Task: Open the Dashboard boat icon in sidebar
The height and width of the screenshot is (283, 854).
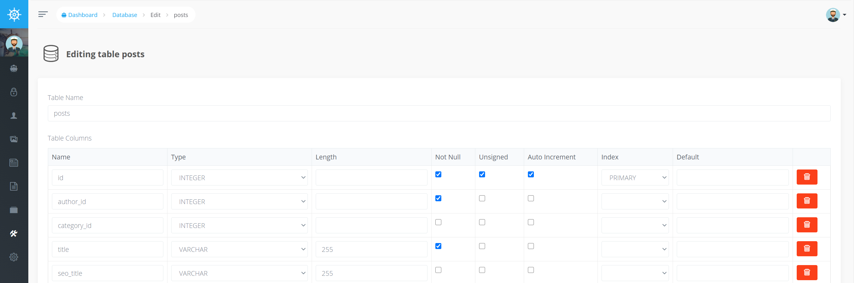Action: pos(14,69)
